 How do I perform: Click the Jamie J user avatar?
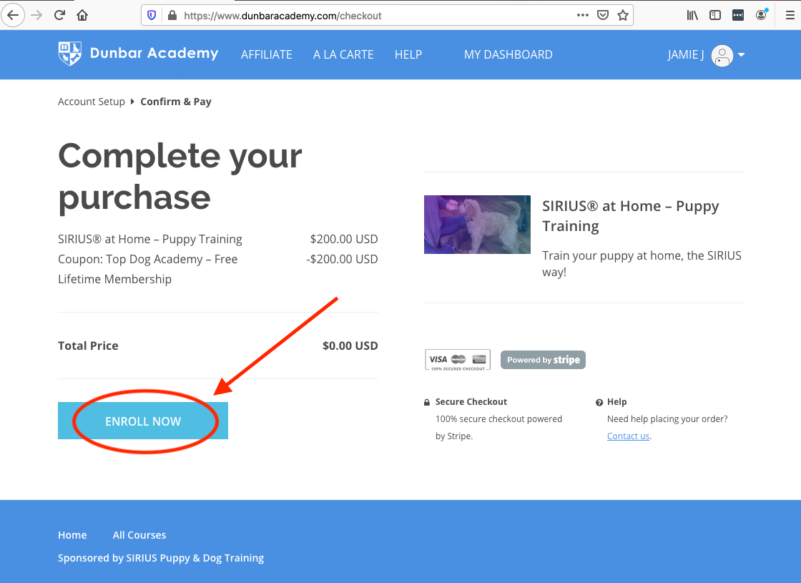click(x=722, y=56)
